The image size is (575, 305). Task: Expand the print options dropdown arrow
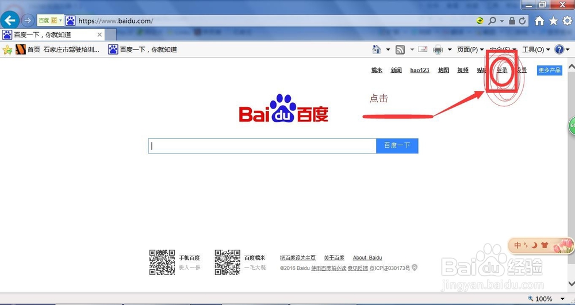tap(450, 49)
